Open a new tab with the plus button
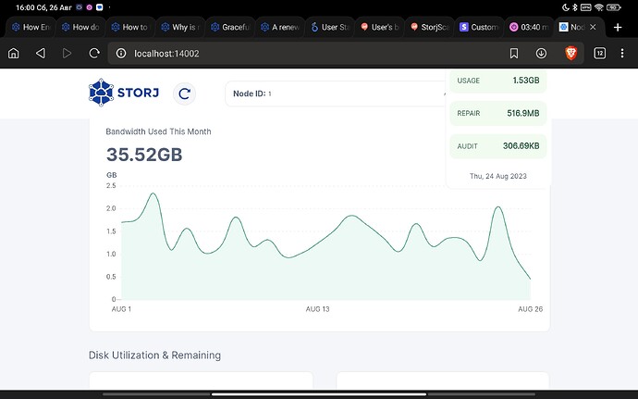Screen dimensions: 638x399 (x=618, y=28)
